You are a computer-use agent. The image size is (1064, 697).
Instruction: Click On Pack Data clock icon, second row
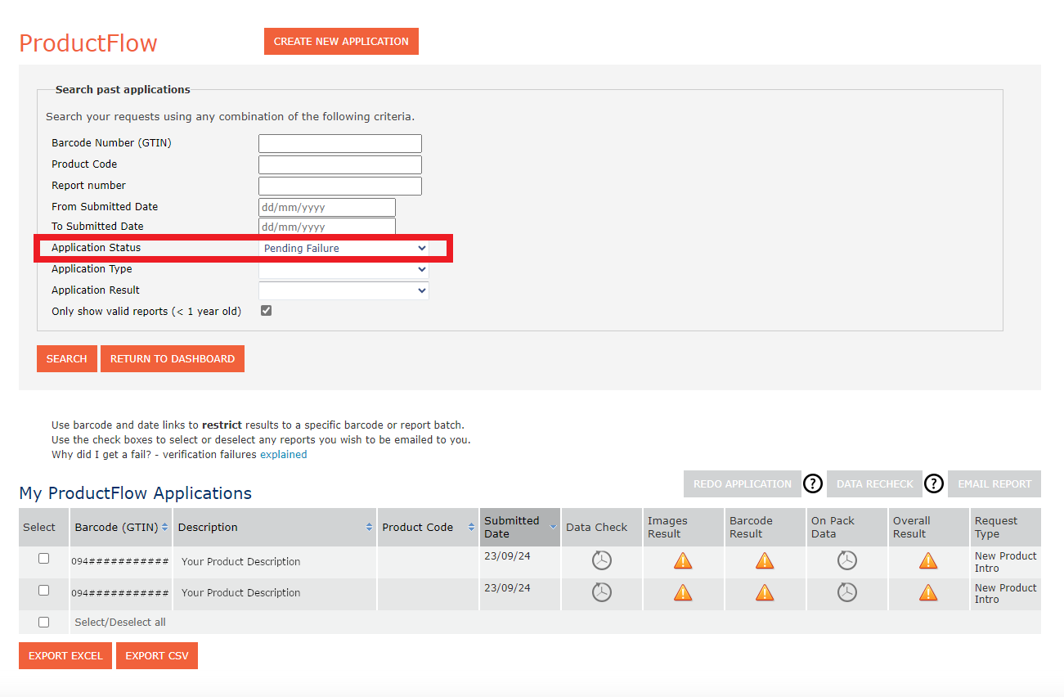point(847,592)
